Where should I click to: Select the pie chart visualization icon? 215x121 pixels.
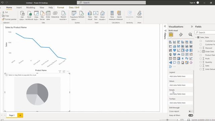(x=183, y=50)
